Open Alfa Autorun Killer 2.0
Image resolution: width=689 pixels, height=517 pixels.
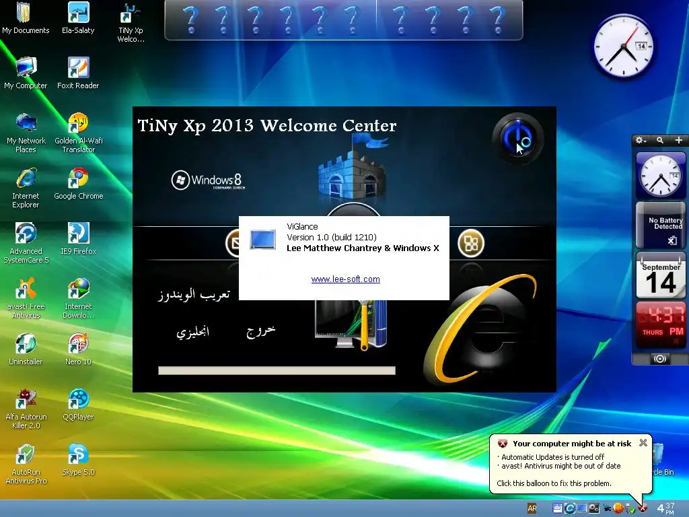[26, 409]
